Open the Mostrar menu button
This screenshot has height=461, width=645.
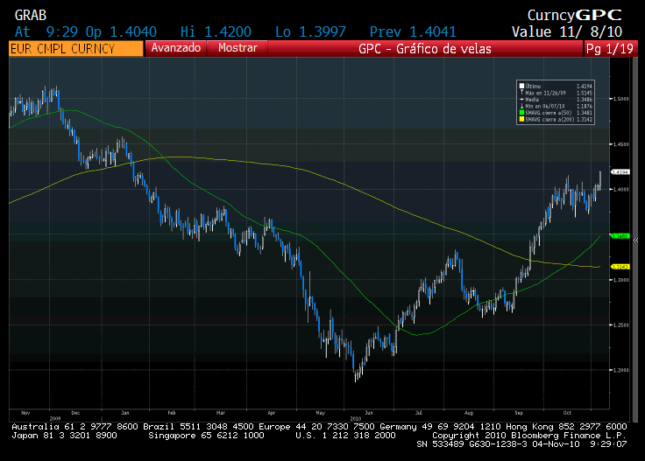[x=237, y=48]
